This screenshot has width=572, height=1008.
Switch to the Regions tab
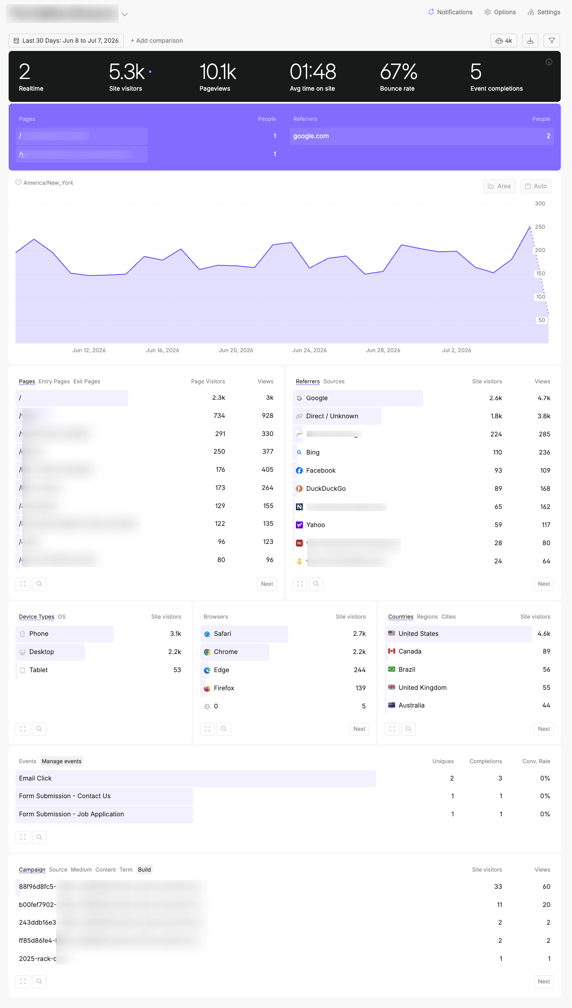tap(427, 616)
